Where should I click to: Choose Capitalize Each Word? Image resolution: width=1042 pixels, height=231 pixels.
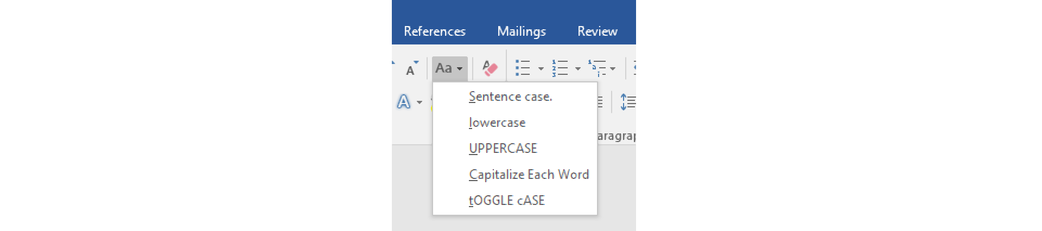point(515,174)
